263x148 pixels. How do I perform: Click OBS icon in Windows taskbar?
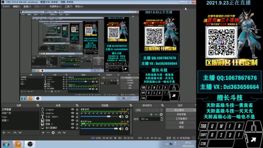tap(30, 144)
